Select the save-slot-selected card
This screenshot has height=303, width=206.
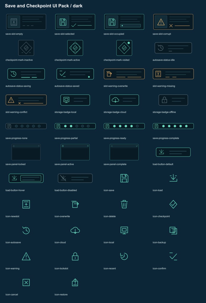click(75, 22)
